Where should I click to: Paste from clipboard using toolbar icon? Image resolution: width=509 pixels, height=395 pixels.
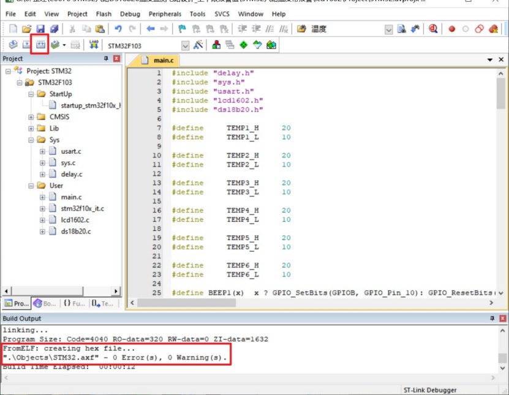tap(100, 29)
